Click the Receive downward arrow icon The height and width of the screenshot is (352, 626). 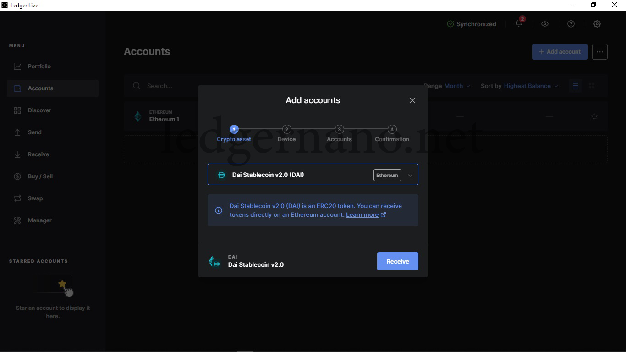[x=17, y=154]
